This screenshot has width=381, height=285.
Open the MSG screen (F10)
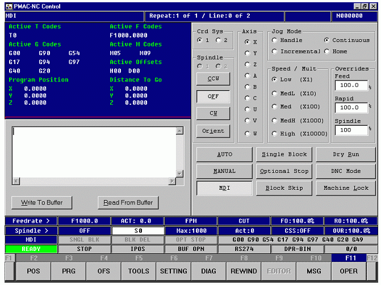click(x=313, y=271)
